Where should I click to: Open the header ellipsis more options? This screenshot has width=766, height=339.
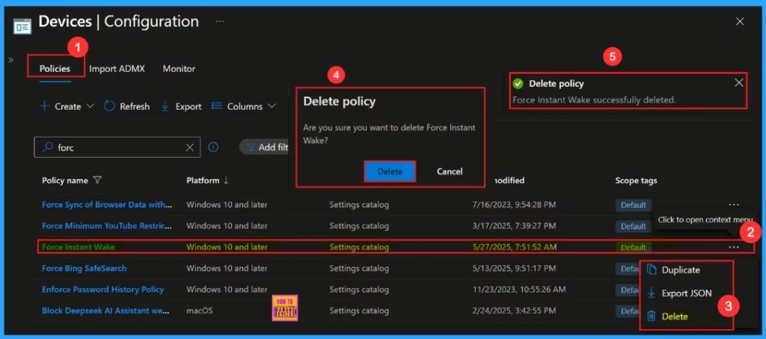point(220,22)
